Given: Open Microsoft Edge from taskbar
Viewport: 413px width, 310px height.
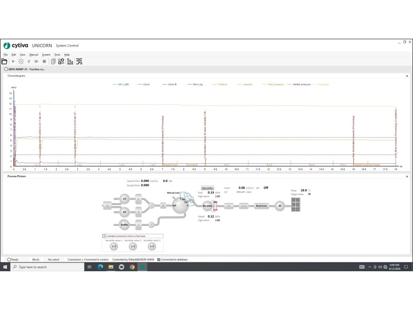Looking at the screenshot, I should click(100, 267).
